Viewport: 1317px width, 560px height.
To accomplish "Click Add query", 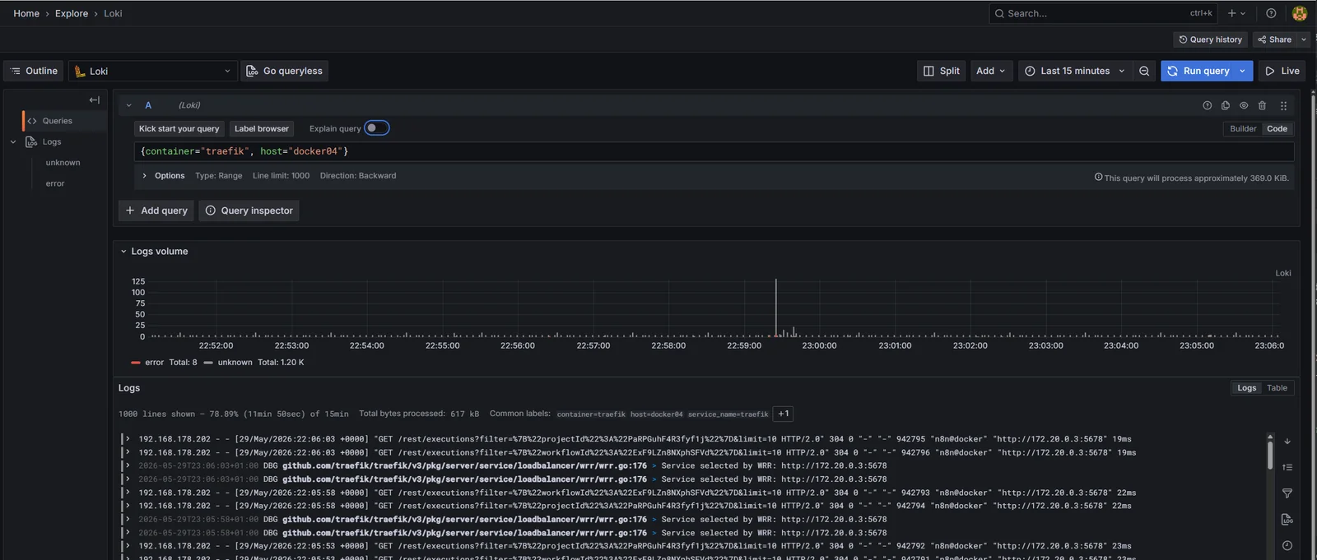I will (156, 211).
